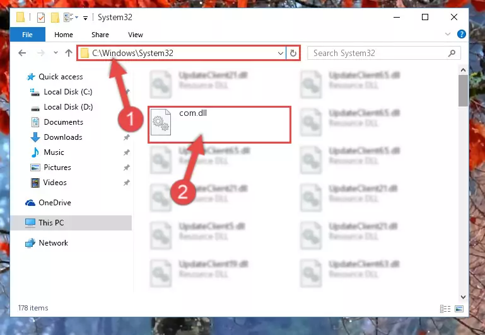Click the 178 items status text
This screenshot has height=335, width=485.
pyautogui.click(x=33, y=308)
